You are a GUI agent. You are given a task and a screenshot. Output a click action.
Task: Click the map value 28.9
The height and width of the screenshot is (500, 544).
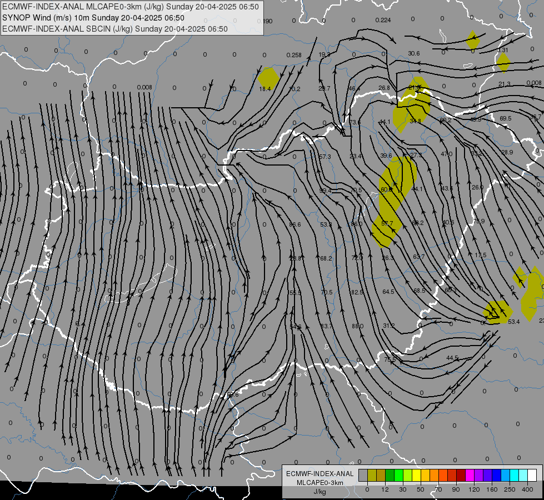(507, 152)
